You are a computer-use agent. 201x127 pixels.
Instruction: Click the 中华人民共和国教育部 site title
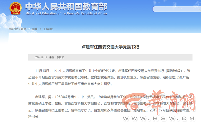click(x=66, y=7)
